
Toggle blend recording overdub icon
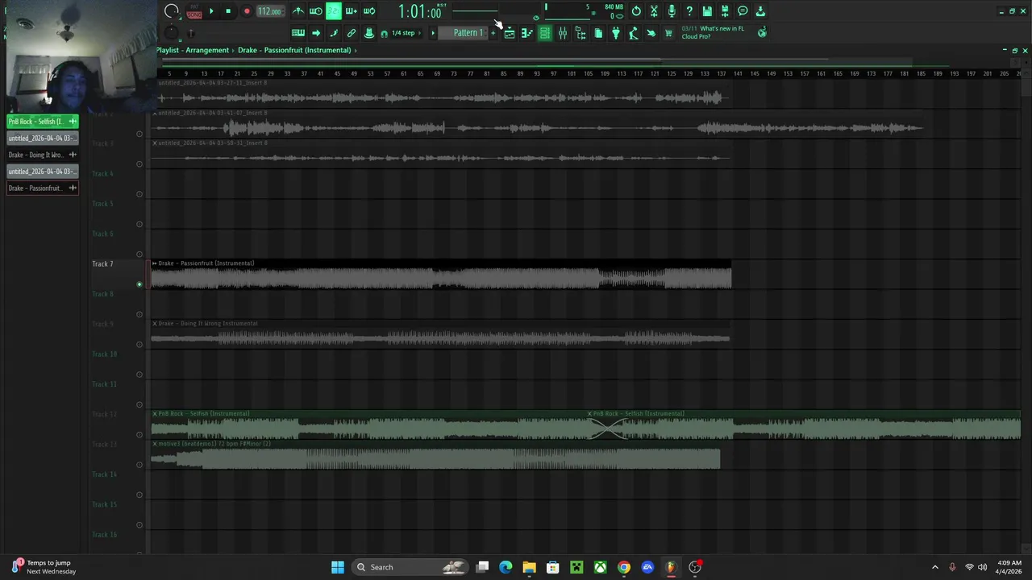(352, 11)
